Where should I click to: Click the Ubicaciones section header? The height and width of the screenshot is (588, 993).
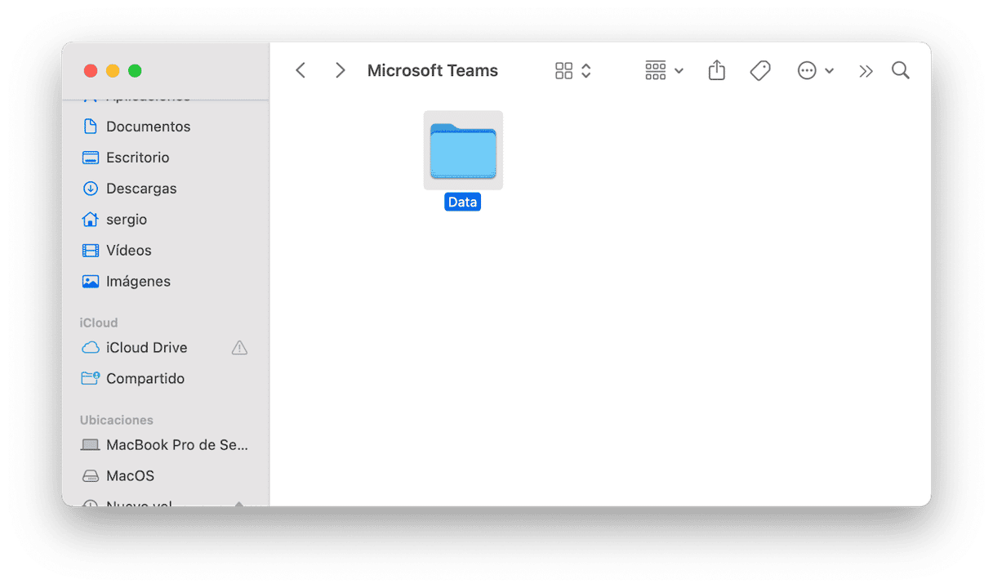pyautogui.click(x=117, y=420)
